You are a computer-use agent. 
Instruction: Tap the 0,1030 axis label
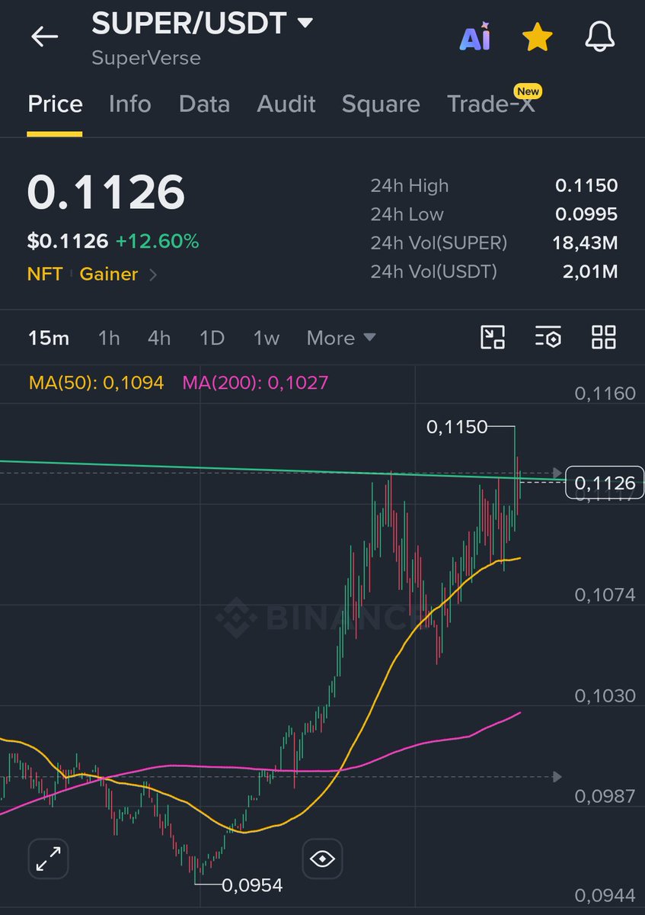tap(605, 695)
